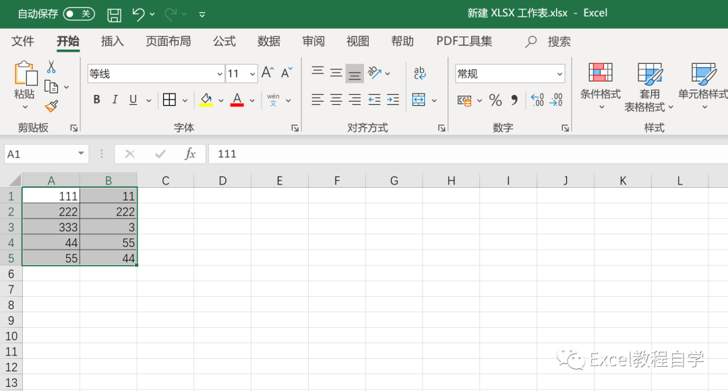Click the Insert Function fx icon
This screenshot has width=728, height=391.
coord(190,154)
